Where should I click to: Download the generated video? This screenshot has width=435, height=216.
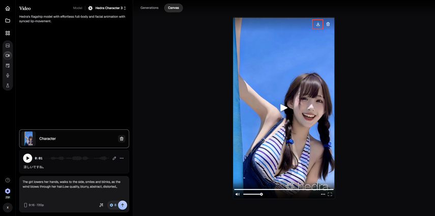point(318,24)
